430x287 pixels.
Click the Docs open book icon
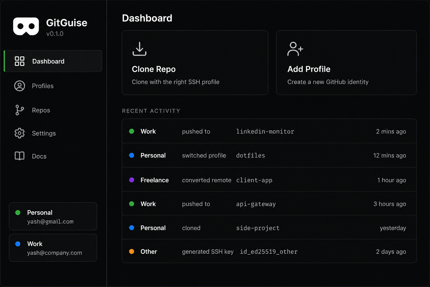[x=20, y=156]
